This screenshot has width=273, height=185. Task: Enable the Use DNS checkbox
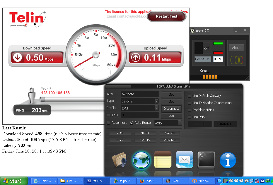tap(190, 117)
